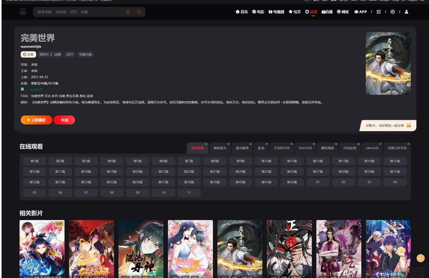The height and width of the screenshot is (278, 429).
Task: Play episode 第30集
Action: click(x=370, y=172)
